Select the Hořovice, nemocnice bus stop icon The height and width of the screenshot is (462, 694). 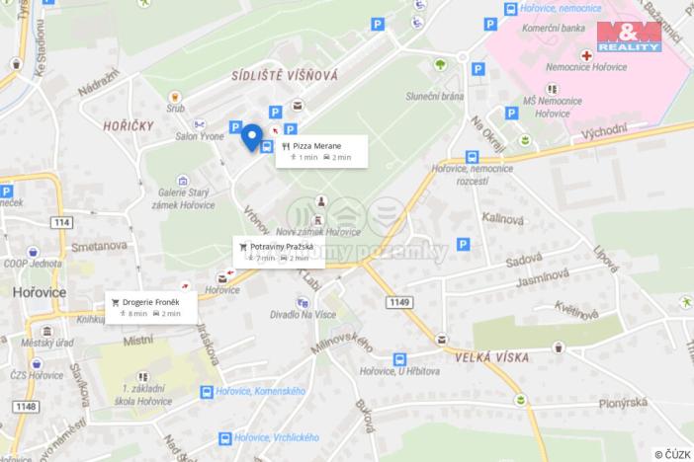[510, 9]
